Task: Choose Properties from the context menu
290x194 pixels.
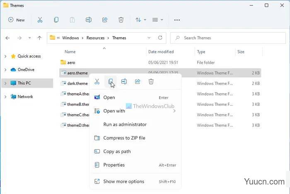Action: [135, 165]
